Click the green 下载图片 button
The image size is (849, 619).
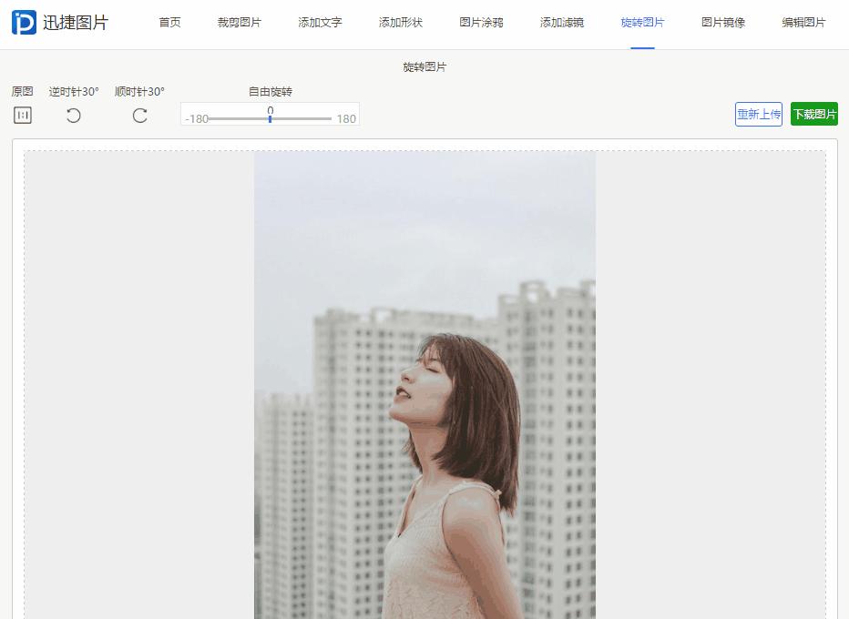click(x=814, y=114)
